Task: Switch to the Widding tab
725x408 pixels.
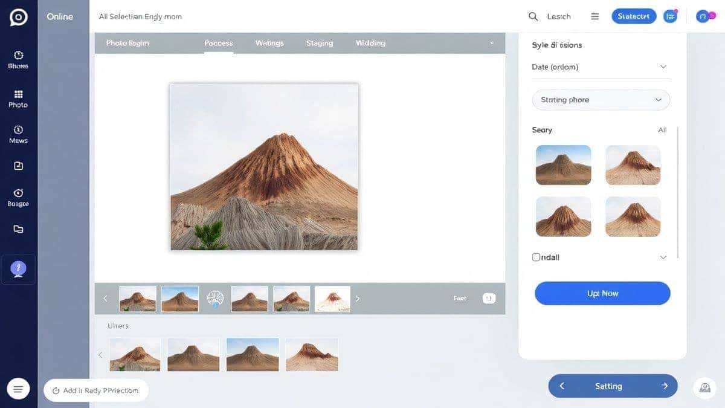Action: (370, 43)
